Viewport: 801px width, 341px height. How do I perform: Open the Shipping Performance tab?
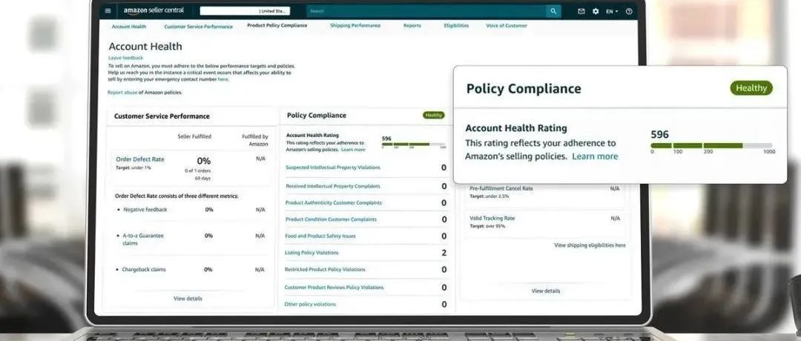(x=355, y=25)
